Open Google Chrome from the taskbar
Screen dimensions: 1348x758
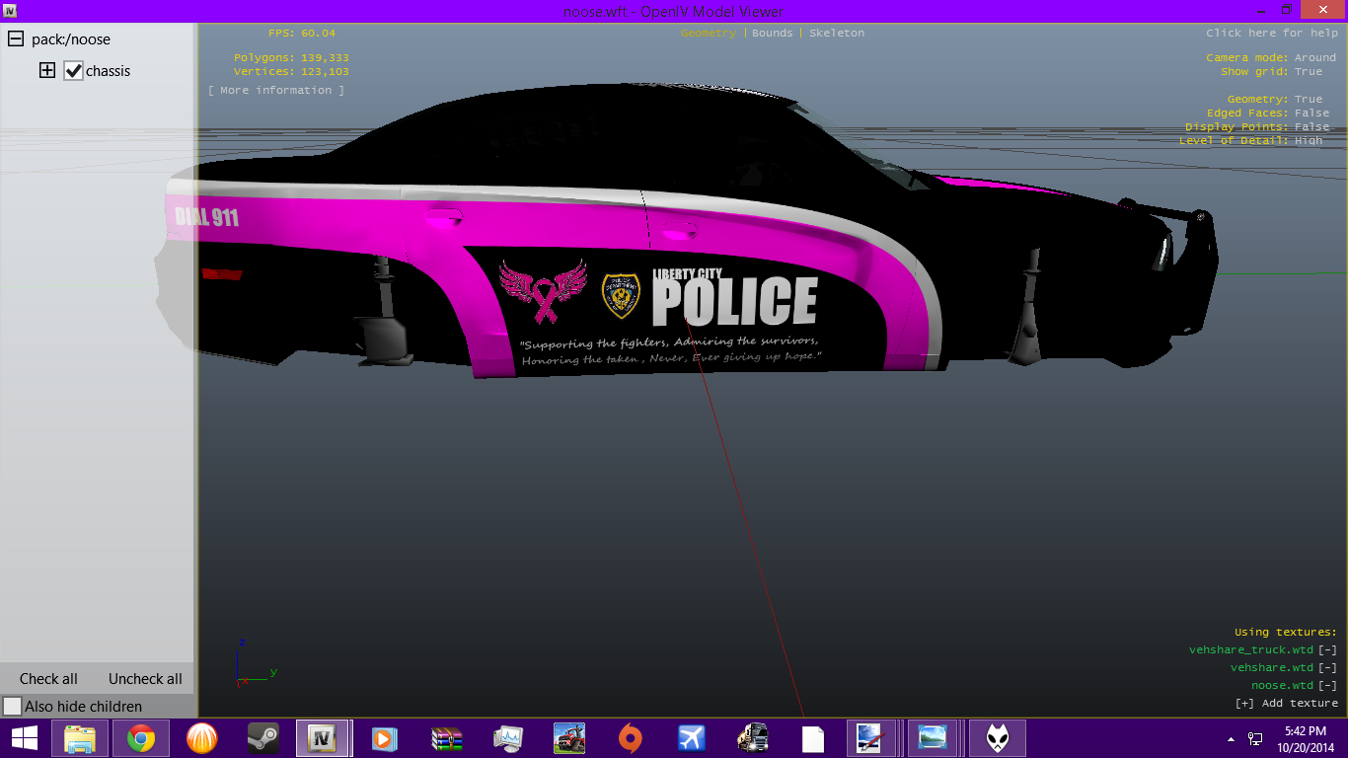coord(140,738)
